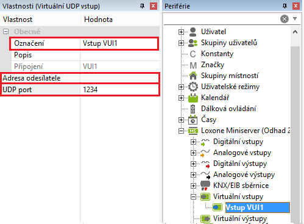The height and width of the screenshot is (224, 304).
Task: Click the tree scrollbar up arrow
Action: (295, 32)
